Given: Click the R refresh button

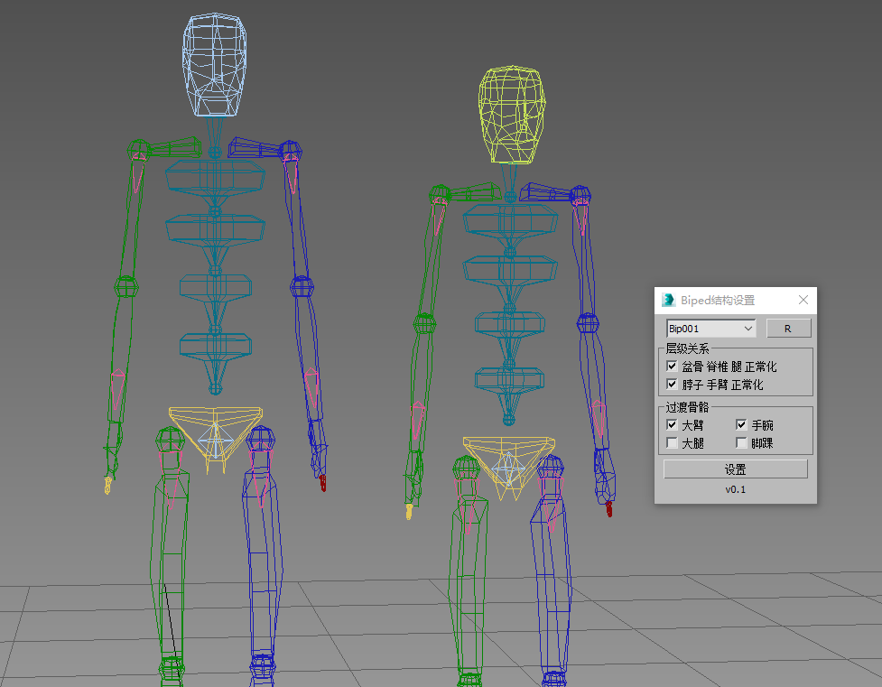Looking at the screenshot, I should click(x=788, y=329).
